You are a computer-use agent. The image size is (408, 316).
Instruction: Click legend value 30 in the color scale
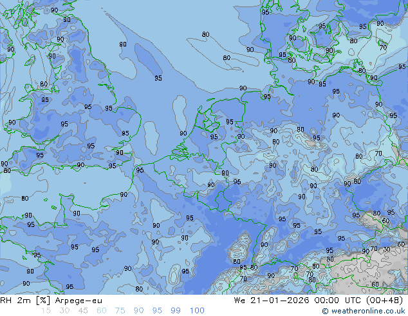[64, 311]
